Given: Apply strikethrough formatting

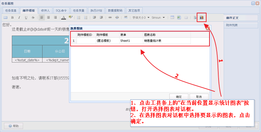Looking at the screenshot, I should pyautogui.click(x=33, y=18).
